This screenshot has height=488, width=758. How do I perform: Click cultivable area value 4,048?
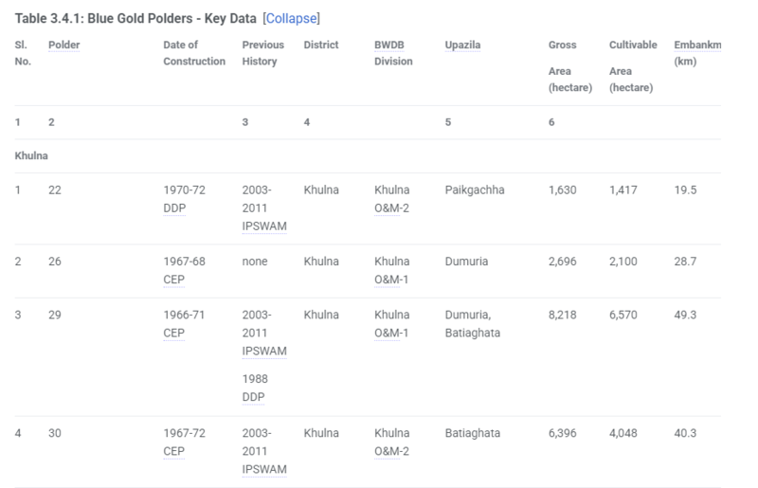(623, 433)
